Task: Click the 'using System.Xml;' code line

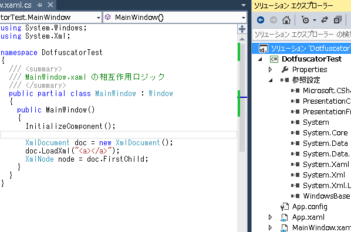Action: click(35, 36)
